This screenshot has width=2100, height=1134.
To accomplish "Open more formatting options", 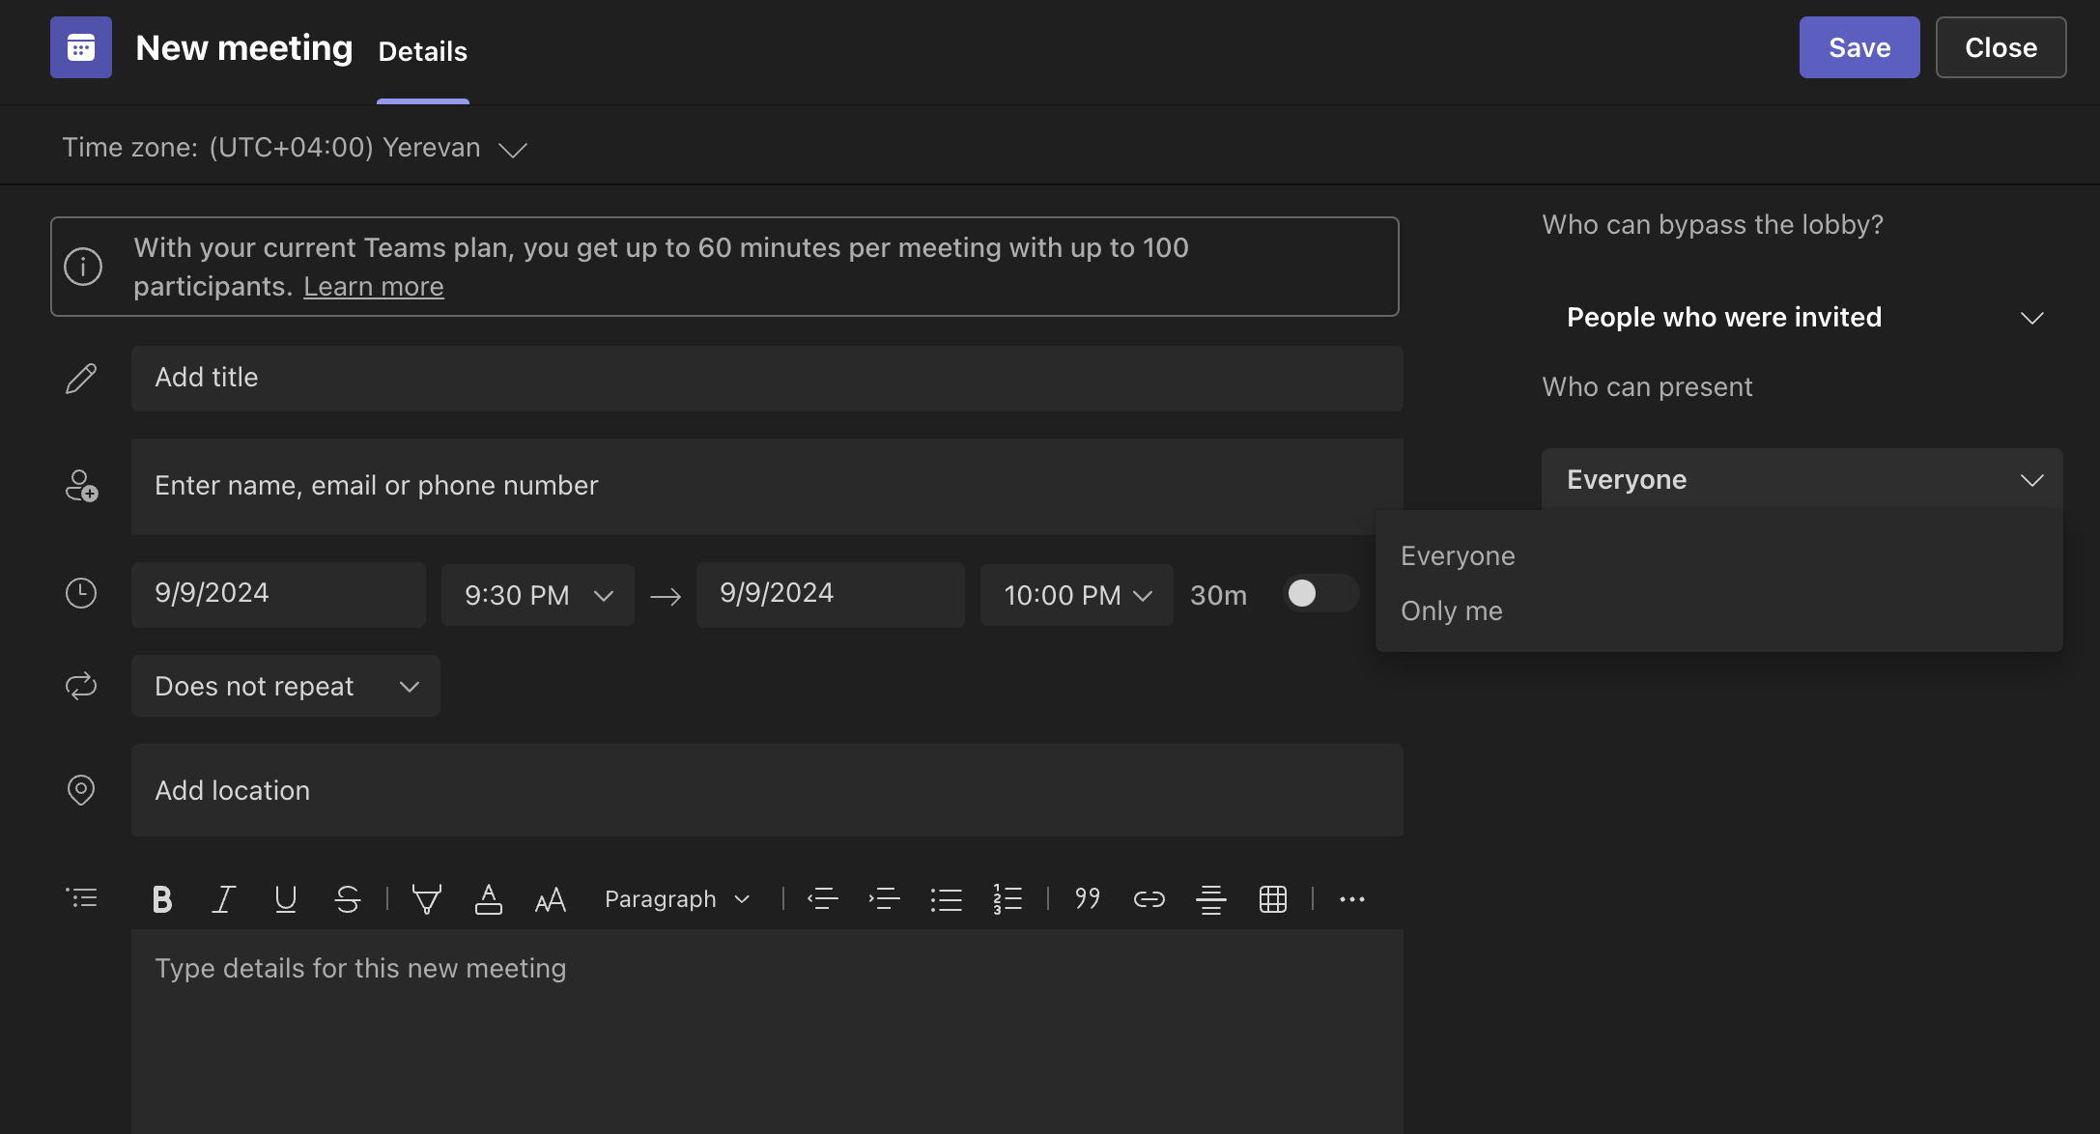I will coord(1351,898).
